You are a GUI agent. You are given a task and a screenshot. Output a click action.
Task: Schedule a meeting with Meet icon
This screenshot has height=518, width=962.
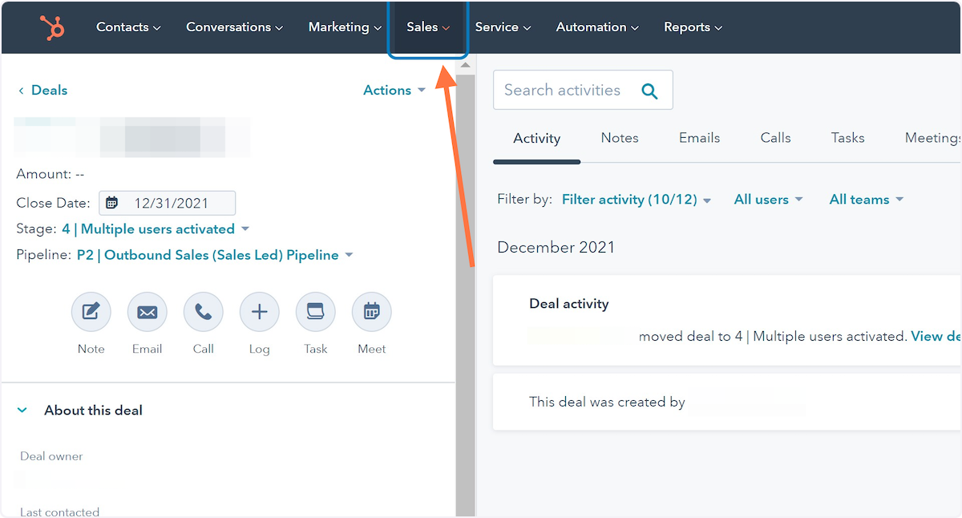pyautogui.click(x=372, y=312)
